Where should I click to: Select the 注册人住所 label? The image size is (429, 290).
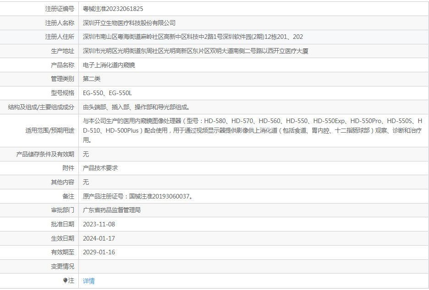coord(60,37)
